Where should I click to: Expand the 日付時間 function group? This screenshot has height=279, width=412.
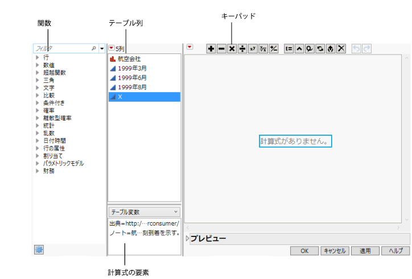pos(38,141)
